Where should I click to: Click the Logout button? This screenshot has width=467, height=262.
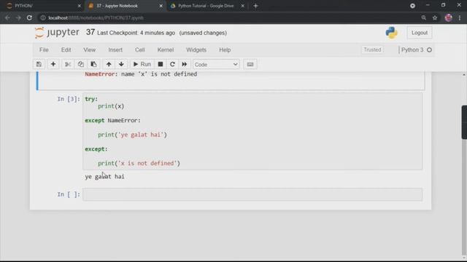pyautogui.click(x=420, y=33)
